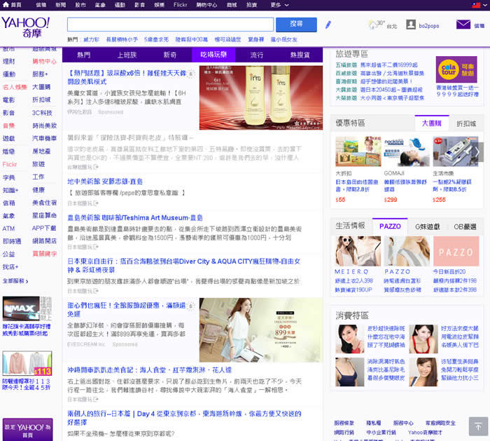Viewport: 490px width, 441px height.
Task: Expand 全部服務 in the left sidebar
Action: click(x=15, y=280)
